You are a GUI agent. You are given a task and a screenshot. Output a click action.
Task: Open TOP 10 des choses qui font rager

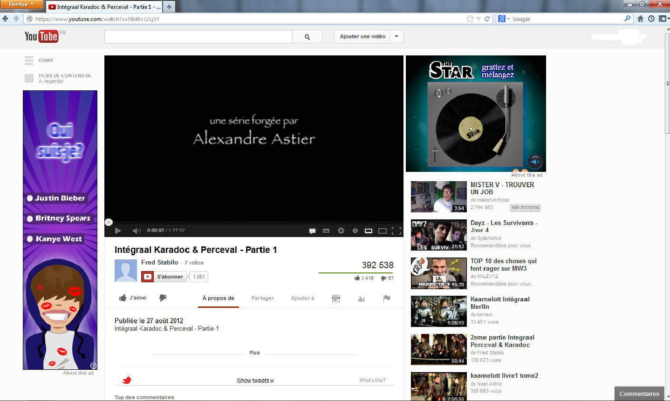pos(504,265)
